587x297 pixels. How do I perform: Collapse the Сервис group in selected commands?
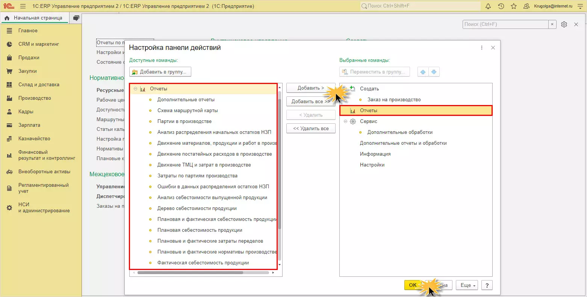(x=345, y=121)
